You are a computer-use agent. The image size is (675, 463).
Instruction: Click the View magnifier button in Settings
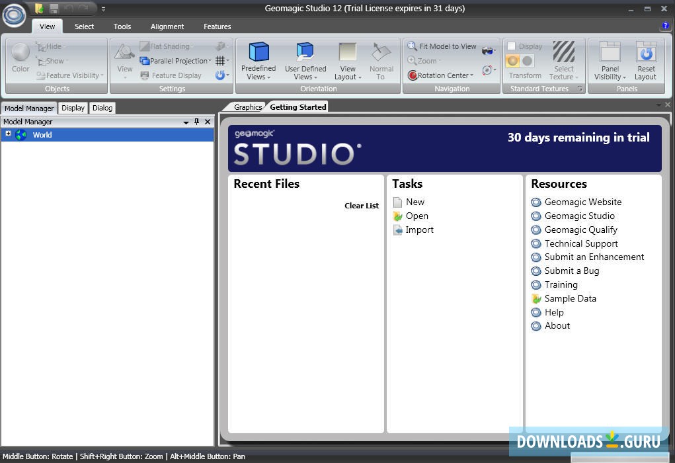coord(124,61)
